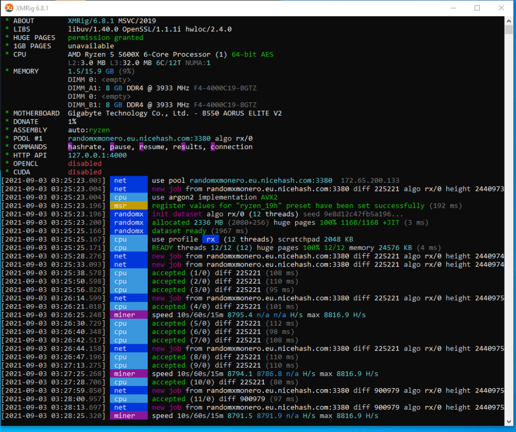Click the blue 'rx' profile badge
Screen dimensions: 516x432
[211, 239]
